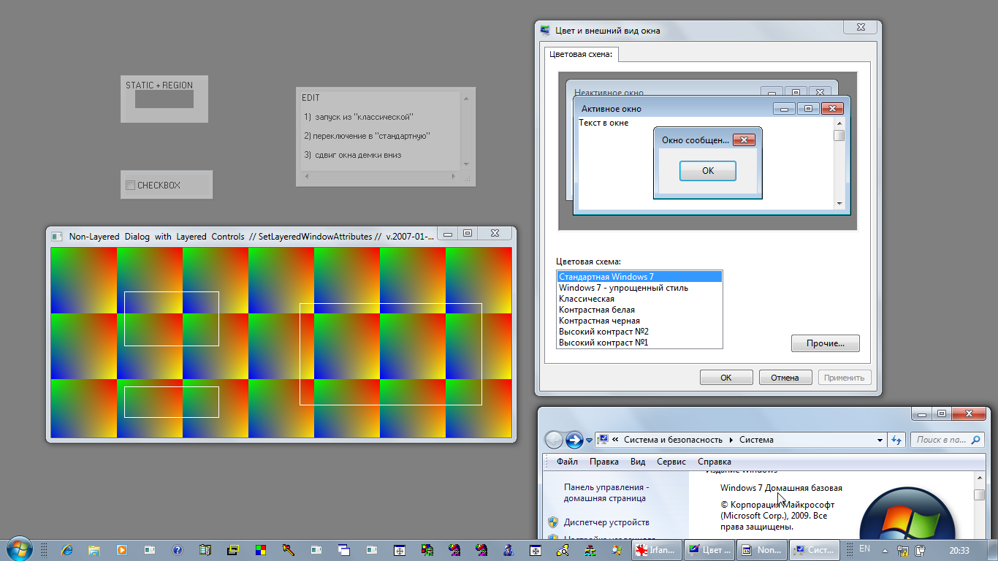Click the open-book map taskbar icon
This screenshot has width=998, height=561.
(205, 550)
